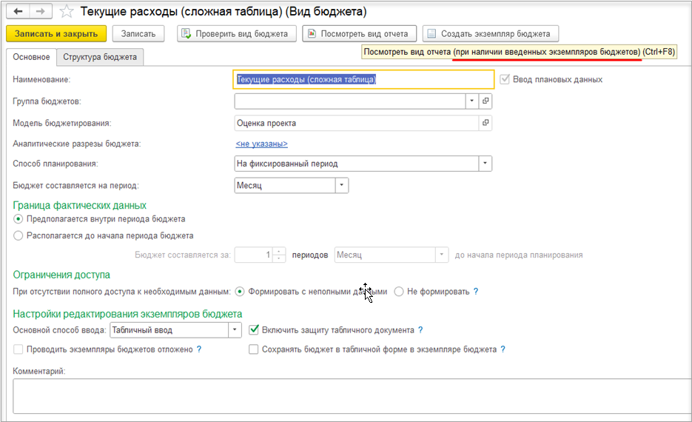Image resolution: width=692 pixels, height=422 pixels.
Task: Open the '<не указаны>' analytics link
Action: tap(261, 144)
